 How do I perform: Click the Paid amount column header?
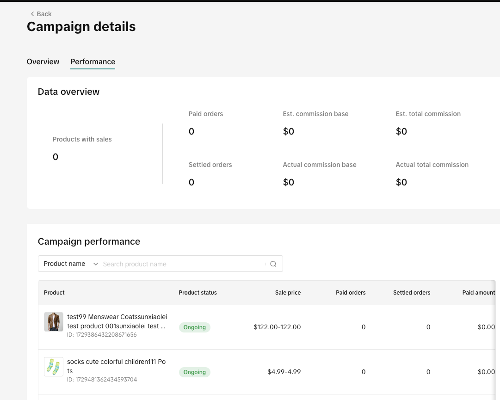point(478,293)
